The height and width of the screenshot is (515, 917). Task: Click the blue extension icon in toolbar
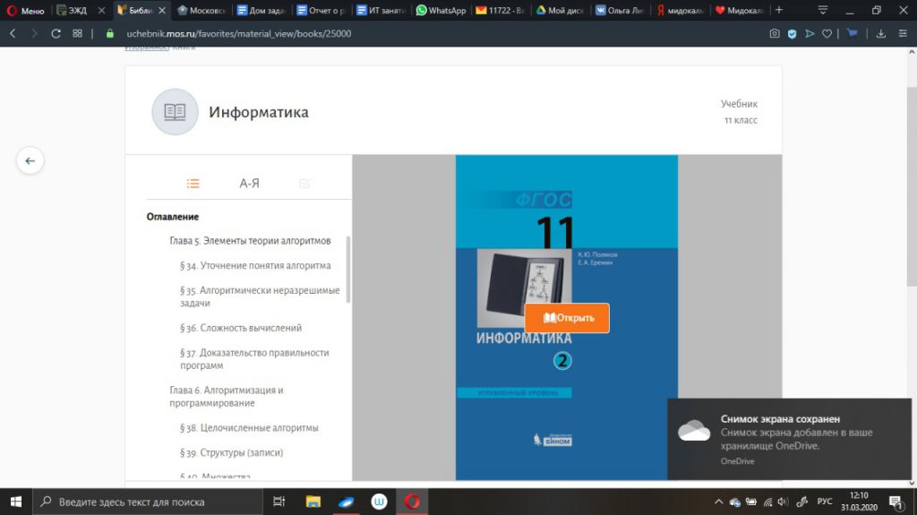853,33
